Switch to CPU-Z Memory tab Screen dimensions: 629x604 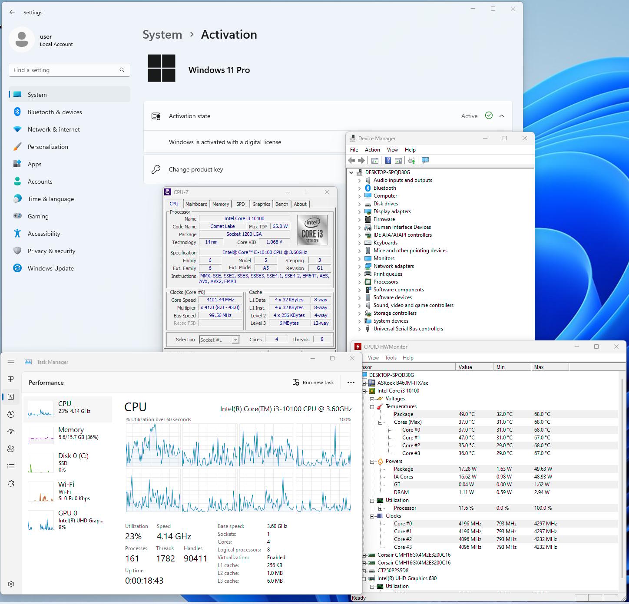coord(221,204)
